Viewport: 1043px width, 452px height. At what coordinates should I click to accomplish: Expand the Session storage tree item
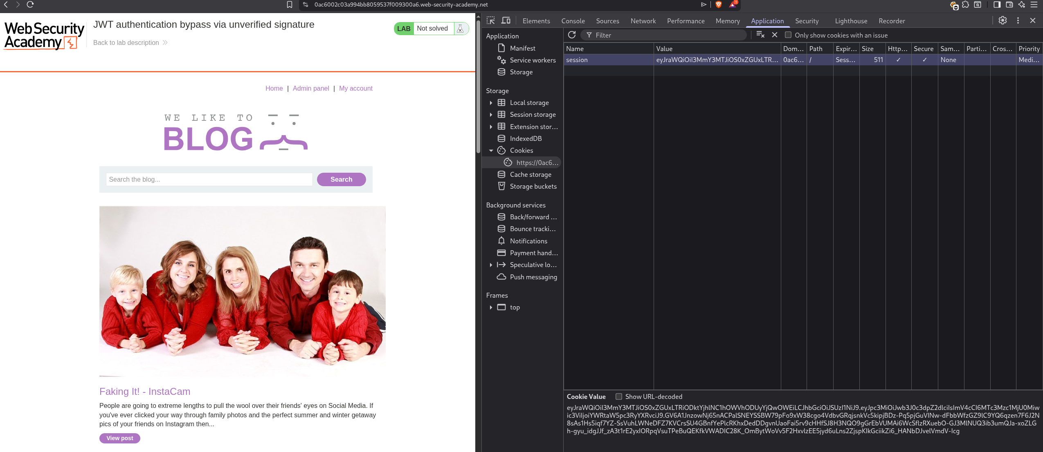coord(491,115)
